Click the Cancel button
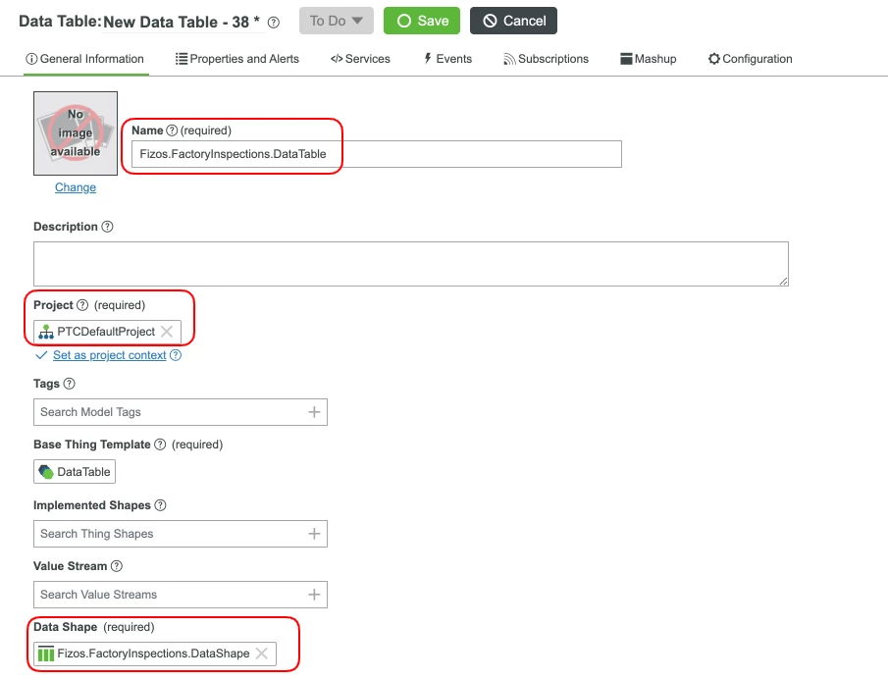 tap(513, 21)
